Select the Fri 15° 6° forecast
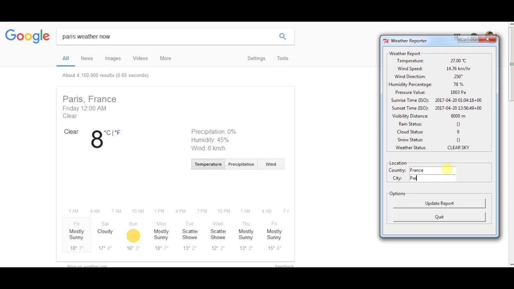 274,235
